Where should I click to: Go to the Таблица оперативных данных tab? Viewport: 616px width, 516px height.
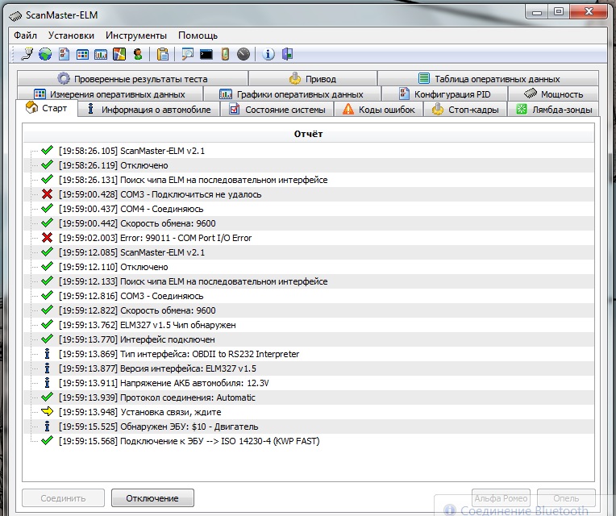pos(489,79)
